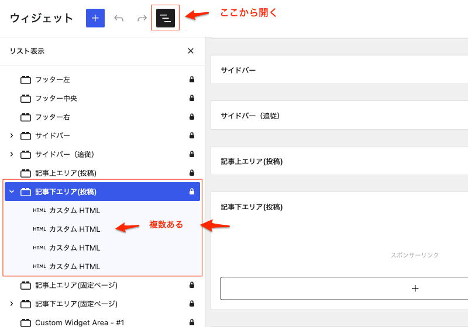Open the サイドバー（追従） widget area panel
Image resolution: width=468 pixels, height=327 pixels.
339,116
